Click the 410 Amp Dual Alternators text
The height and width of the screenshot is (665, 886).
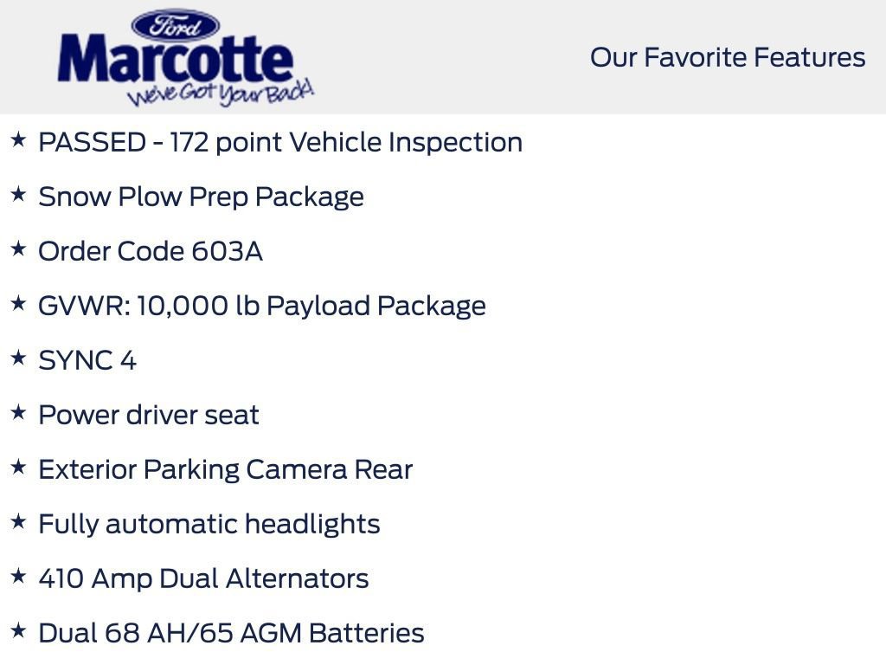tap(203, 578)
